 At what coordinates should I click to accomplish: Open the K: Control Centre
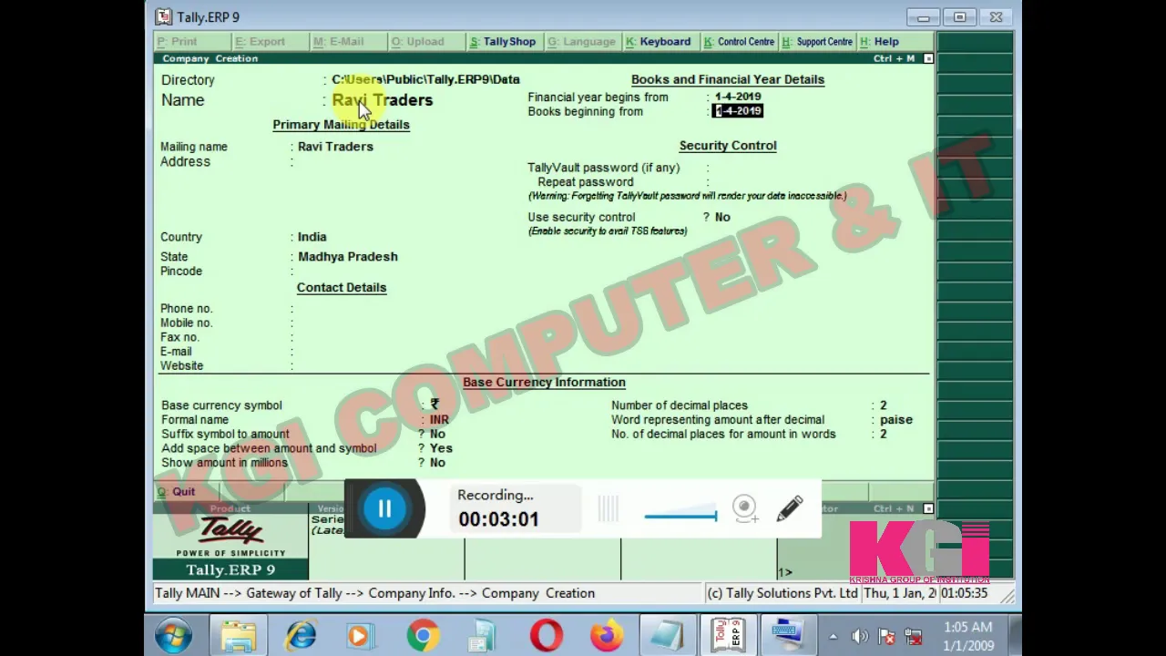739,41
